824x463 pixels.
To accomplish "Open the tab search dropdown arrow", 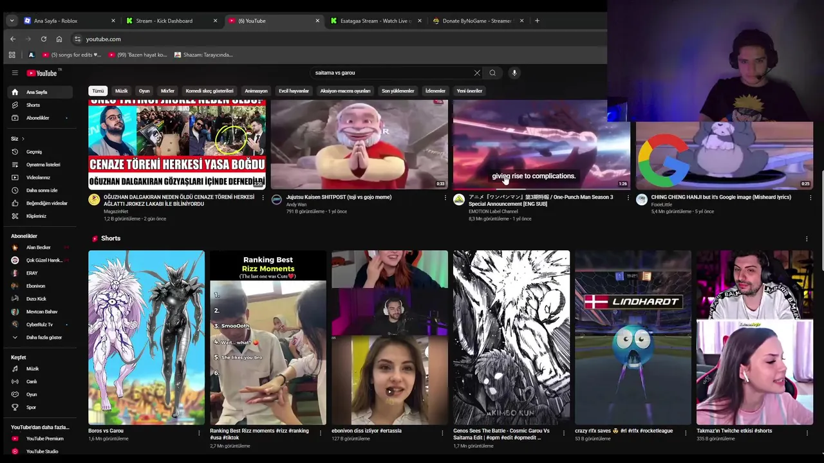I will pos(12,21).
